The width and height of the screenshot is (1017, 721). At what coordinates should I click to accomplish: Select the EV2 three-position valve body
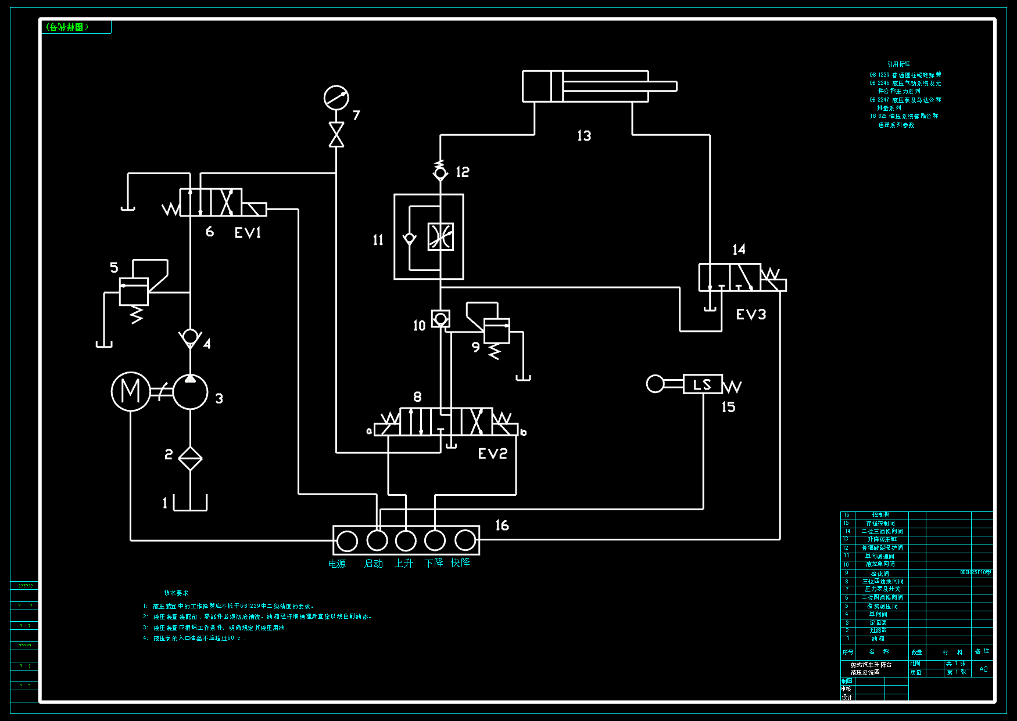[446, 421]
